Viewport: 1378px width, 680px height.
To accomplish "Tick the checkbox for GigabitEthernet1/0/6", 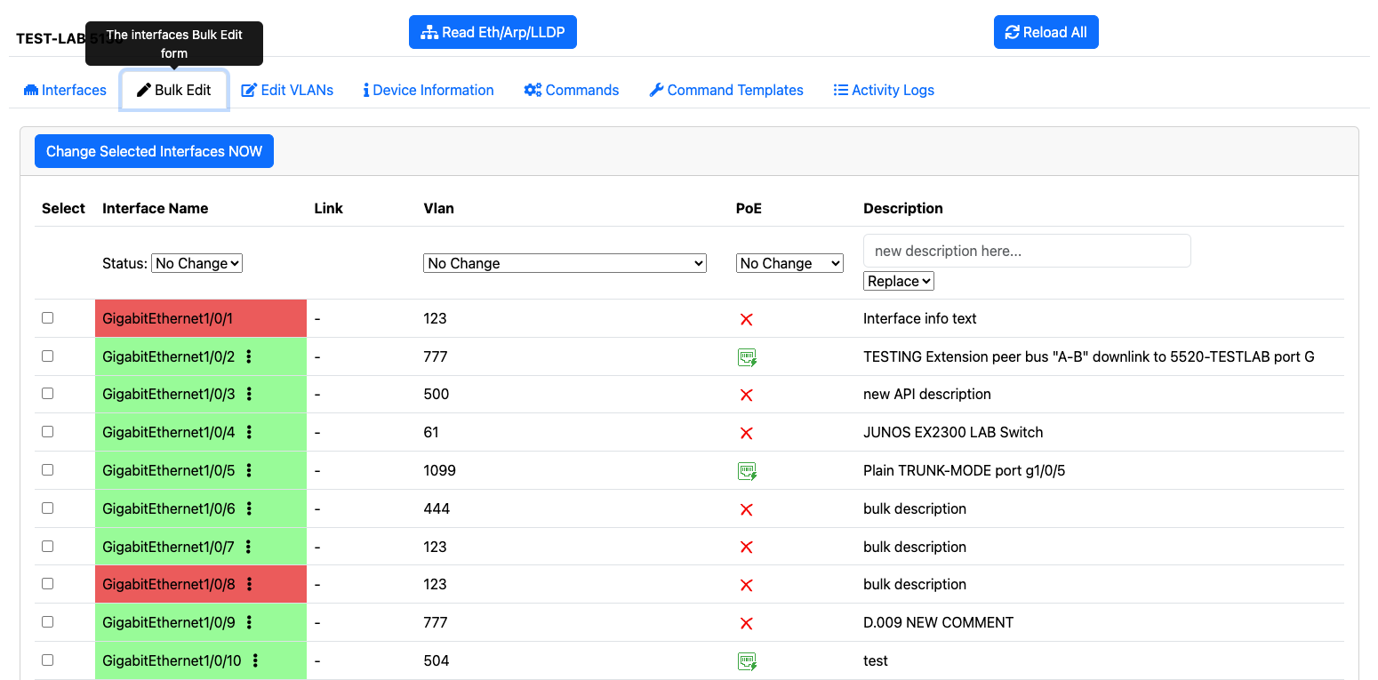I will [x=48, y=508].
